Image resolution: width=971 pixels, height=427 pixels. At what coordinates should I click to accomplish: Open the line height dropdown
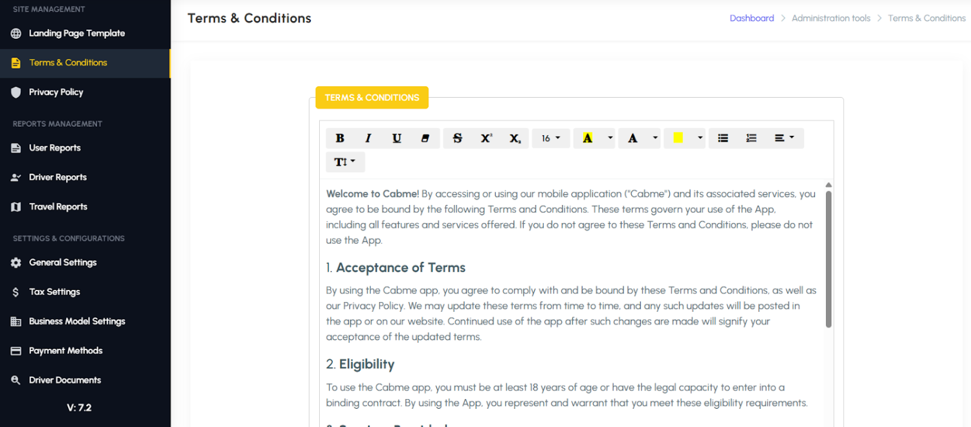click(346, 162)
